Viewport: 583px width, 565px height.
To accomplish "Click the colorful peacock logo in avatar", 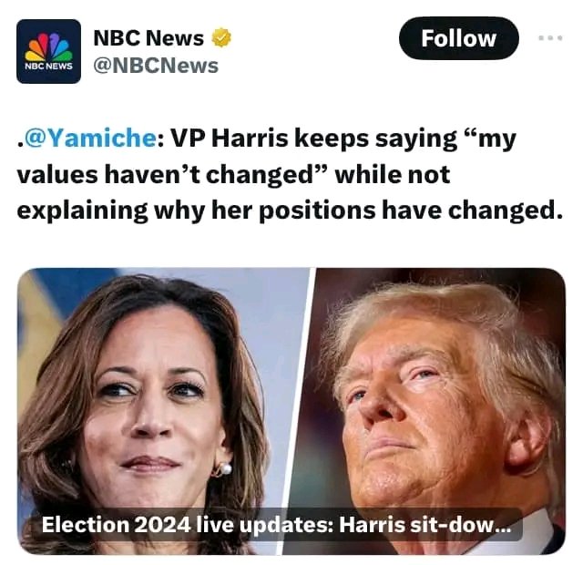I will coord(48,46).
